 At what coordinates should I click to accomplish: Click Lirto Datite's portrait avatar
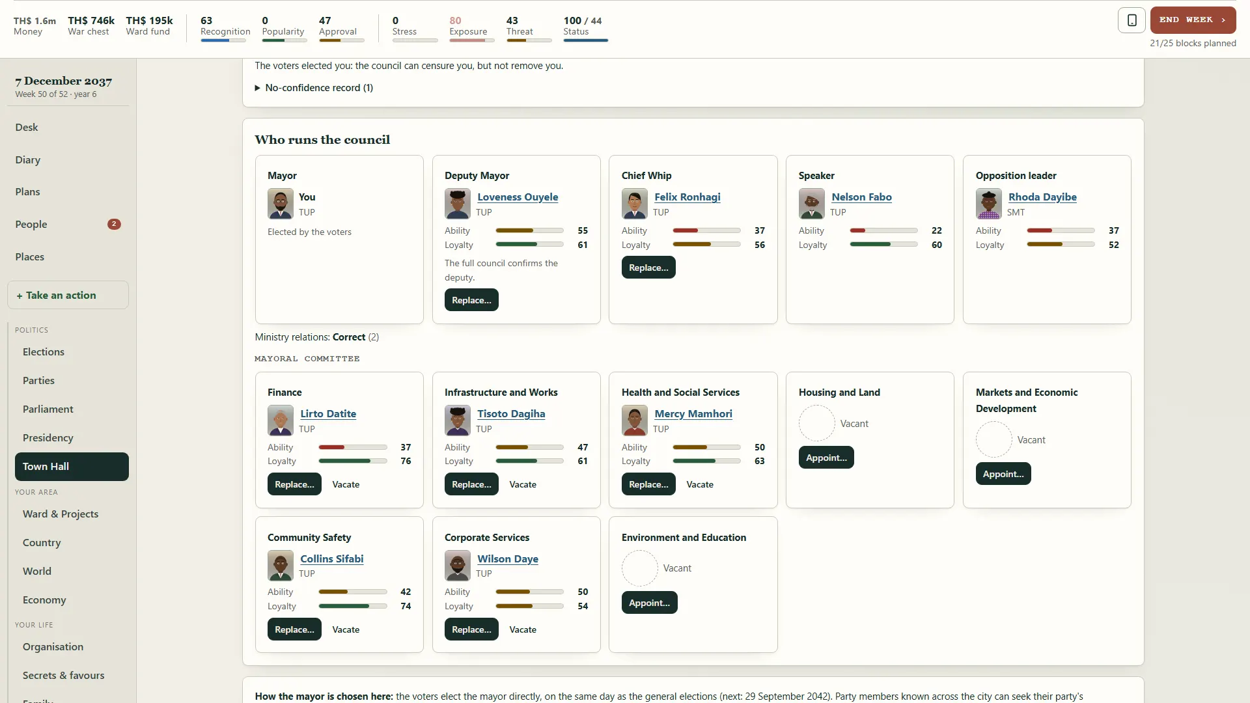[281, 420]
